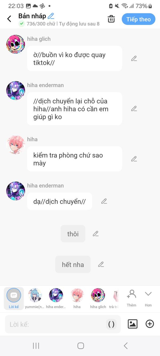The image size is (160, 356).
Task: Edit the "thôi" narration line
Action: point(95,234)
